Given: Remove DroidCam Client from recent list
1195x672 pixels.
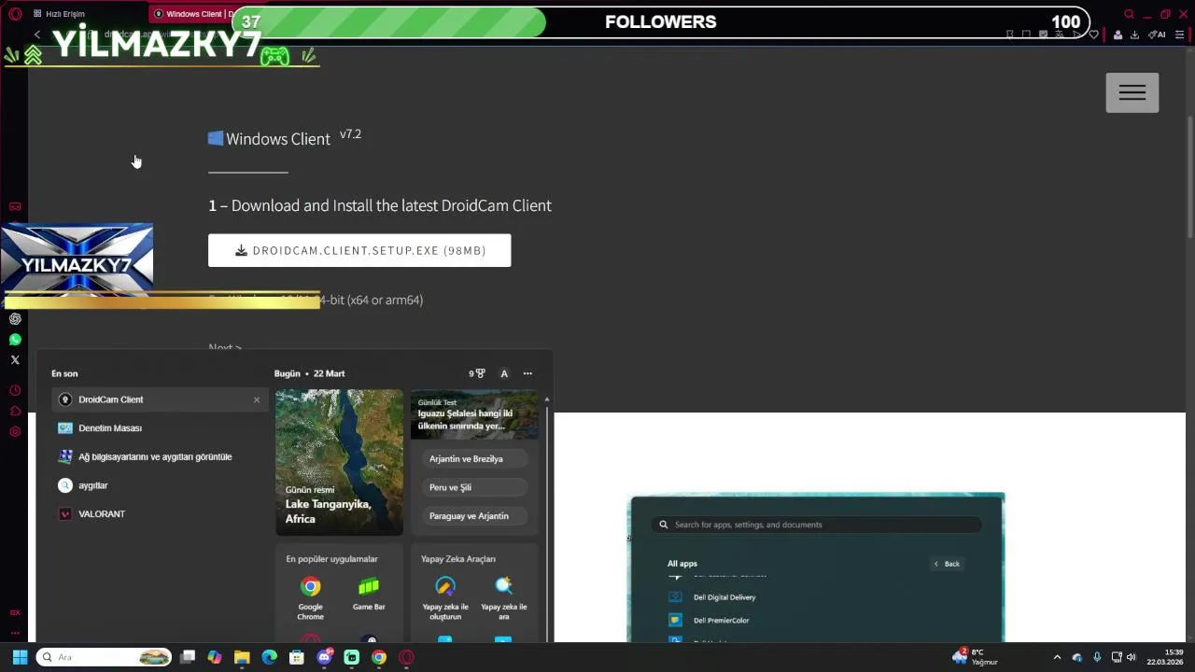Looking at the screenshot, I should (257, 399).
